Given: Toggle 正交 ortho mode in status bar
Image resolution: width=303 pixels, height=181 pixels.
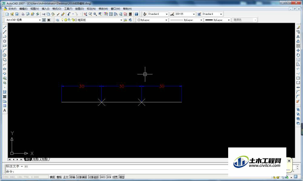Looking at the screenshot, I should click(x=66, y=177).
